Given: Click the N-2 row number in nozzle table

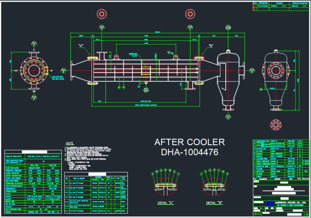Looking at the screenshot, I should (x=67, y=188).
